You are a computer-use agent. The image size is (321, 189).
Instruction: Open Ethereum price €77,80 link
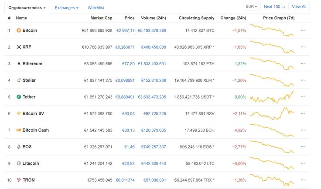pyautogui.click(x=128, y=63)
